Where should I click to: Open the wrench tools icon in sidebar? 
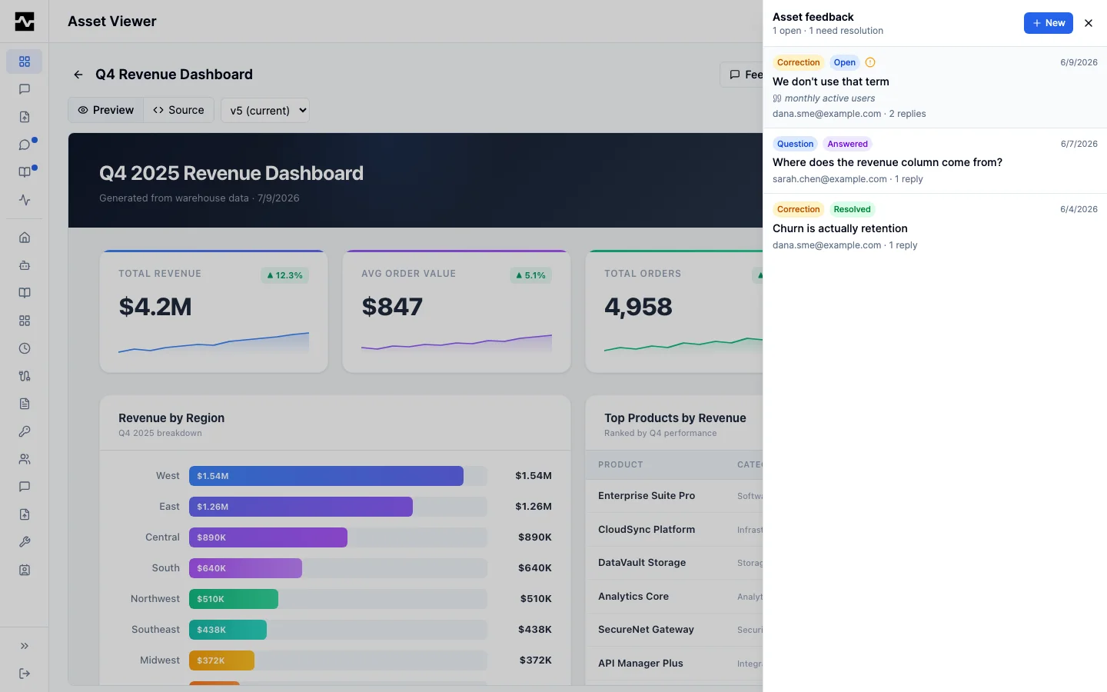coord(25,542)
